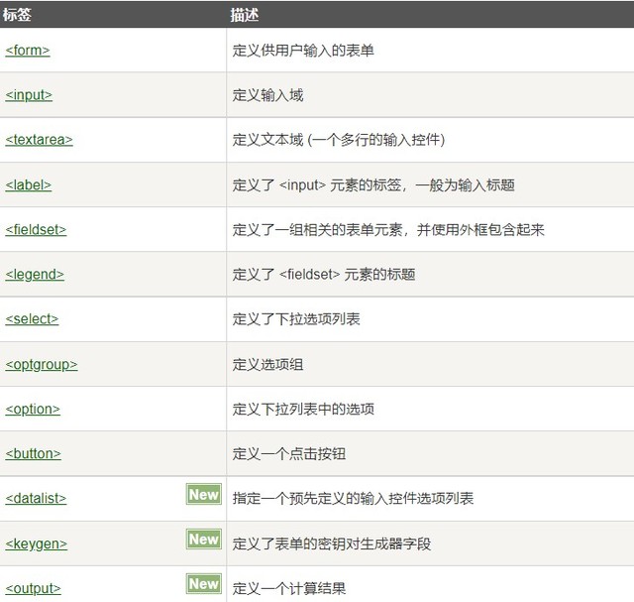The image size is (634, 602).
Task: Go to the <label> tag link
Action: click(x=29, y=184)
